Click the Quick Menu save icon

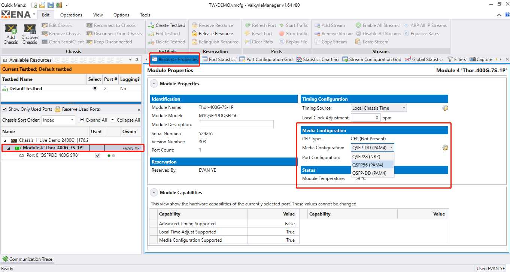(x=50, y=5)
